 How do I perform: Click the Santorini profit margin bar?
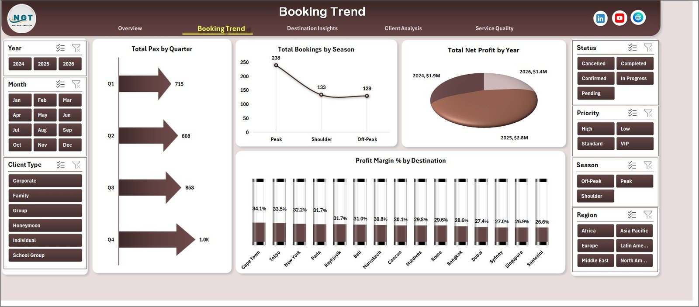542,212
